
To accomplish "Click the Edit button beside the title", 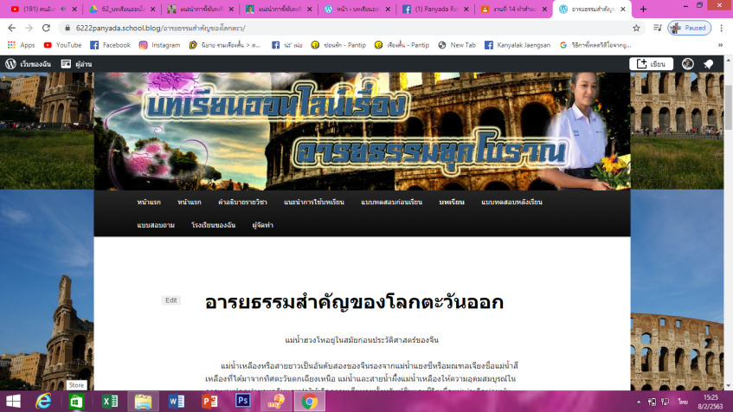I will click(171, 300).
